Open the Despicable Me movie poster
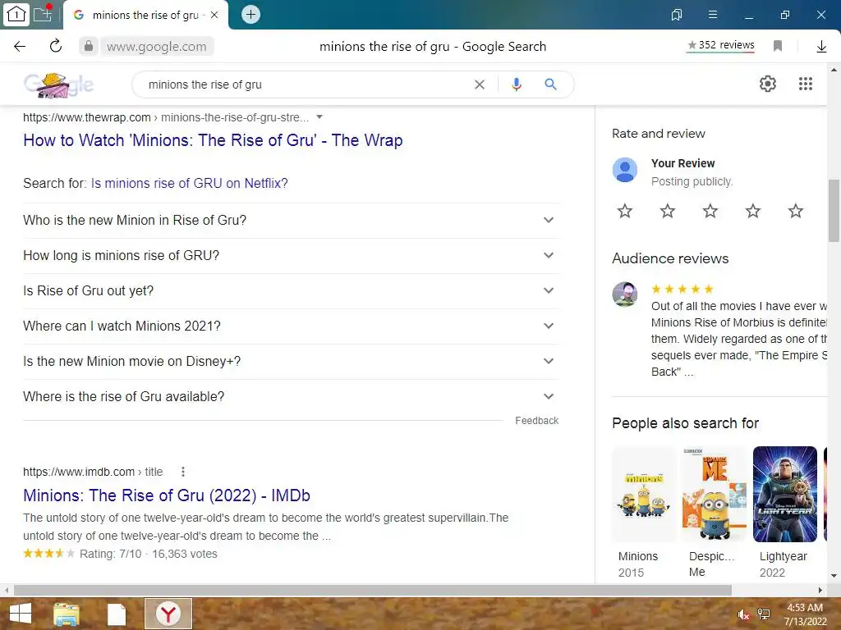Viewport: 841px width, 630px height. pyautogui.click(x=715, y=494)
